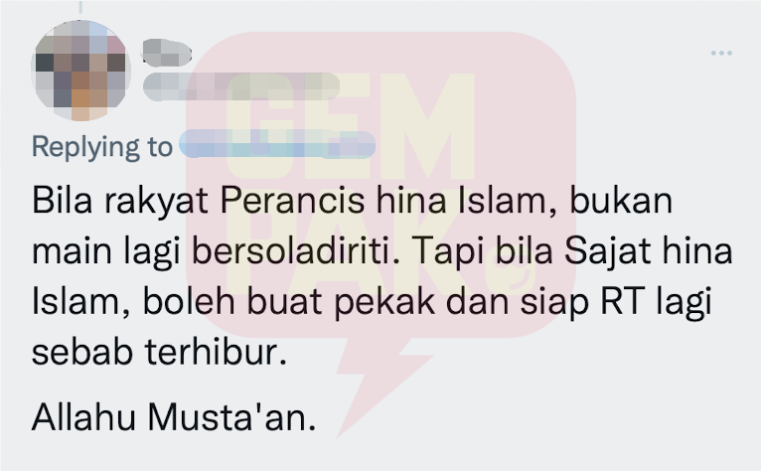Click the word "Perancis" in the tweet
Screen dimensions: 761x471
tap(292, 200)
